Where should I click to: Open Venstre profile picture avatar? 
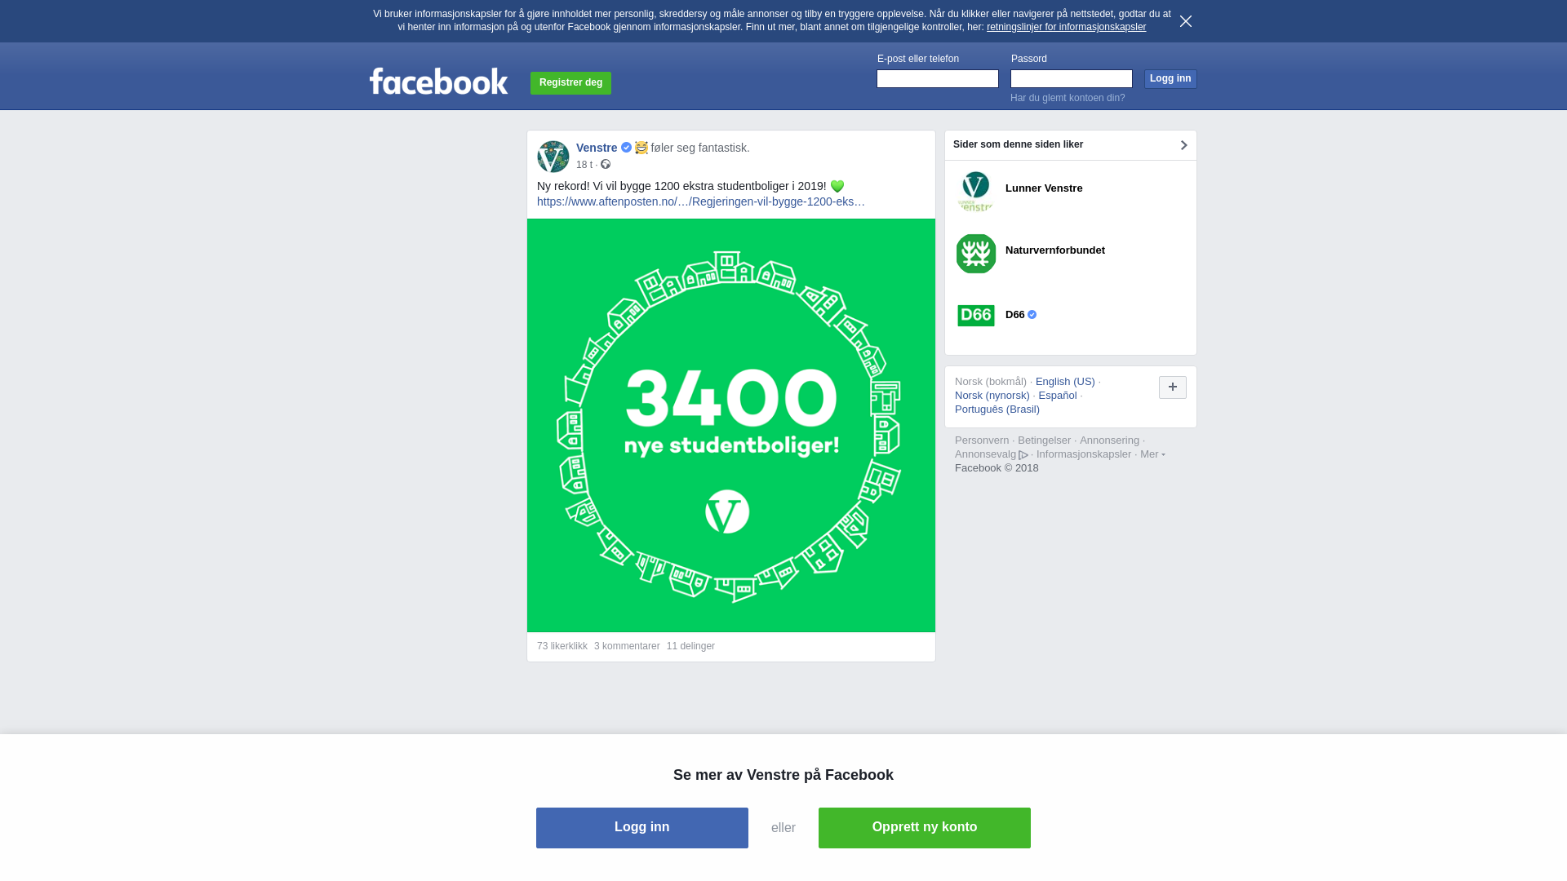[553, 157]
